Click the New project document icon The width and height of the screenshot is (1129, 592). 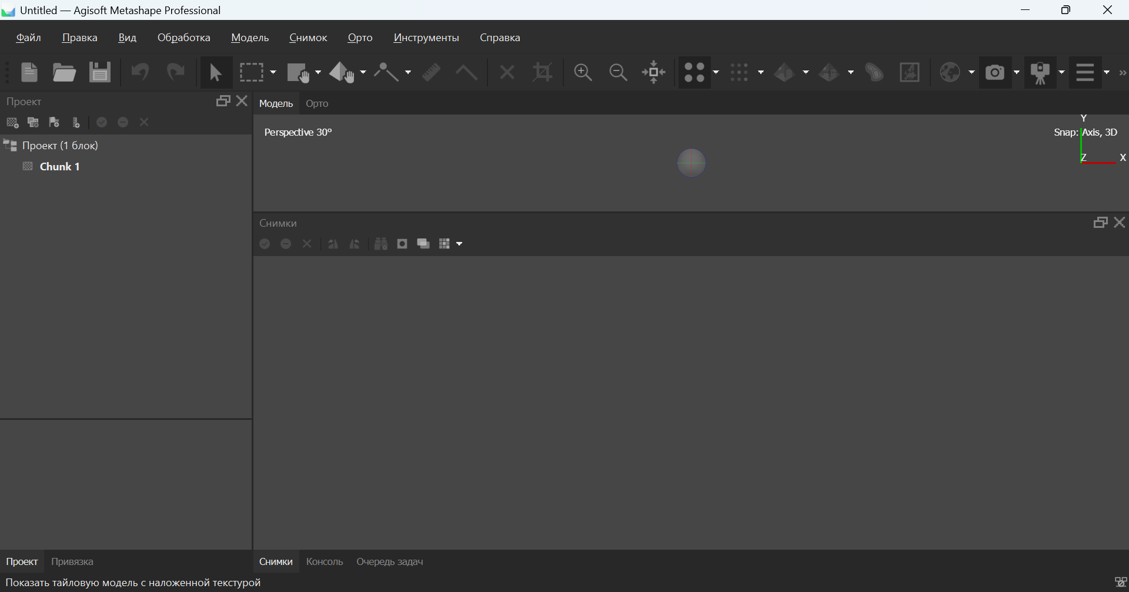click(29, 73)
